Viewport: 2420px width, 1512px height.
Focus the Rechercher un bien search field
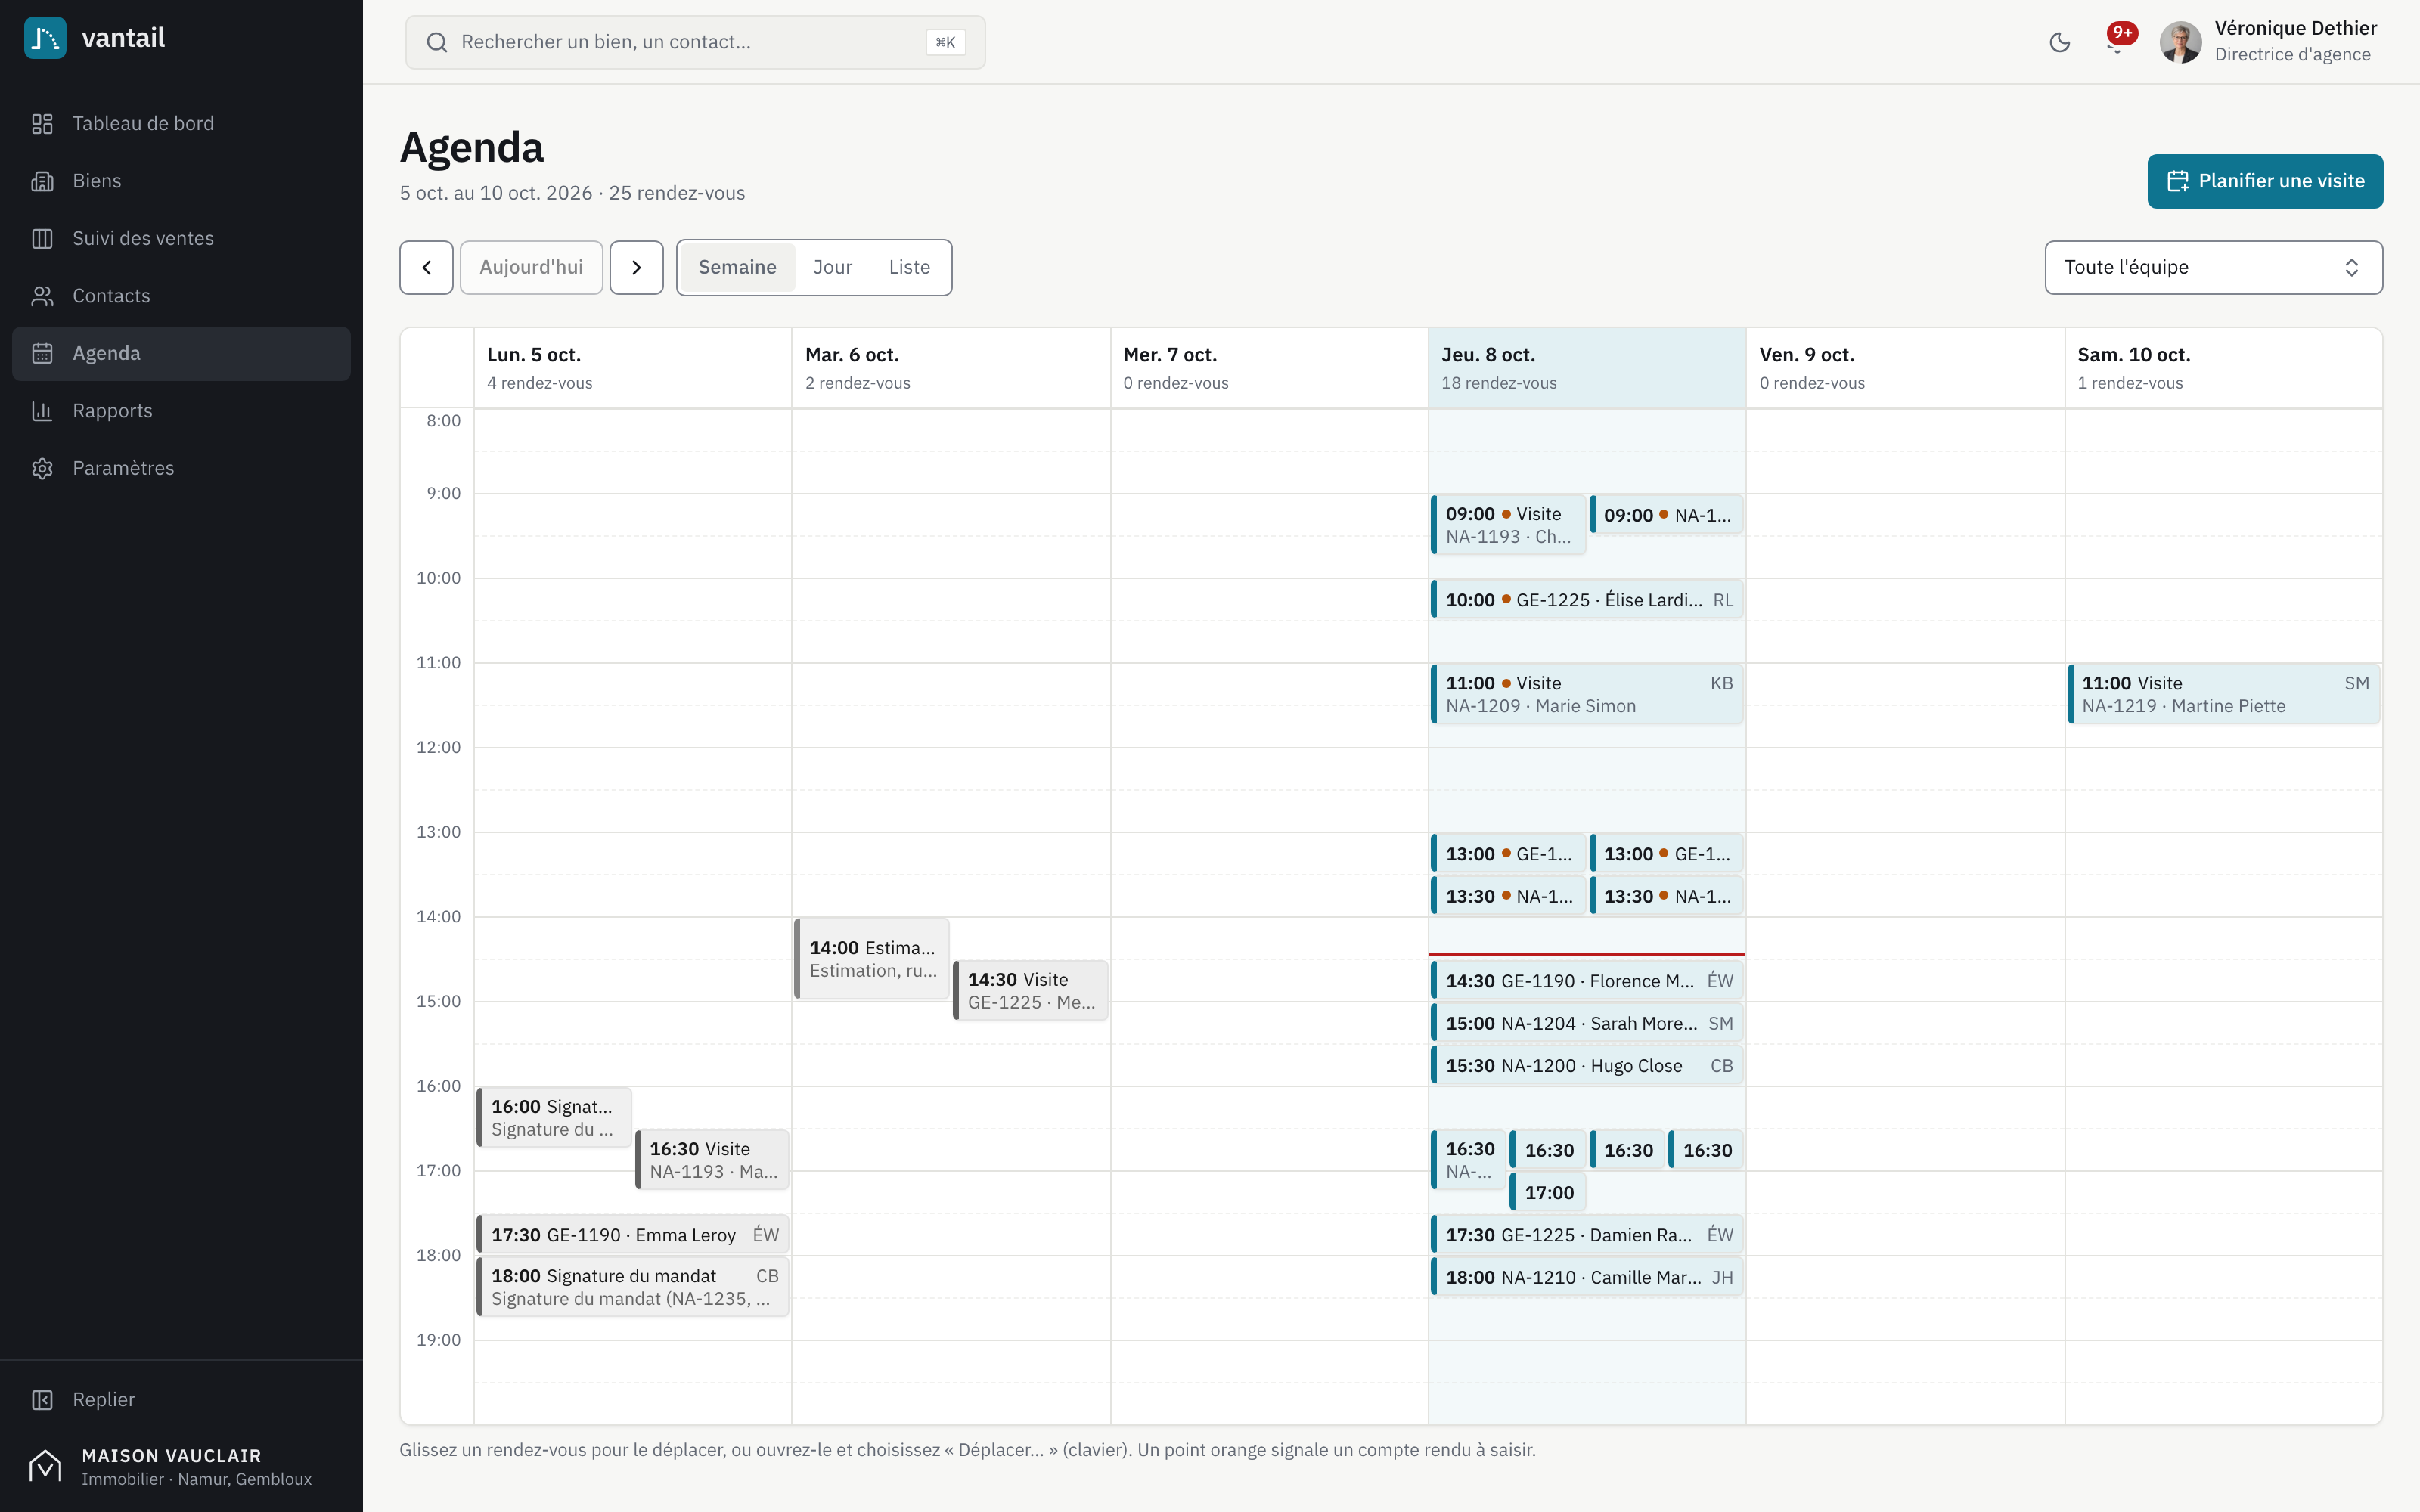[x=695, y=42]
